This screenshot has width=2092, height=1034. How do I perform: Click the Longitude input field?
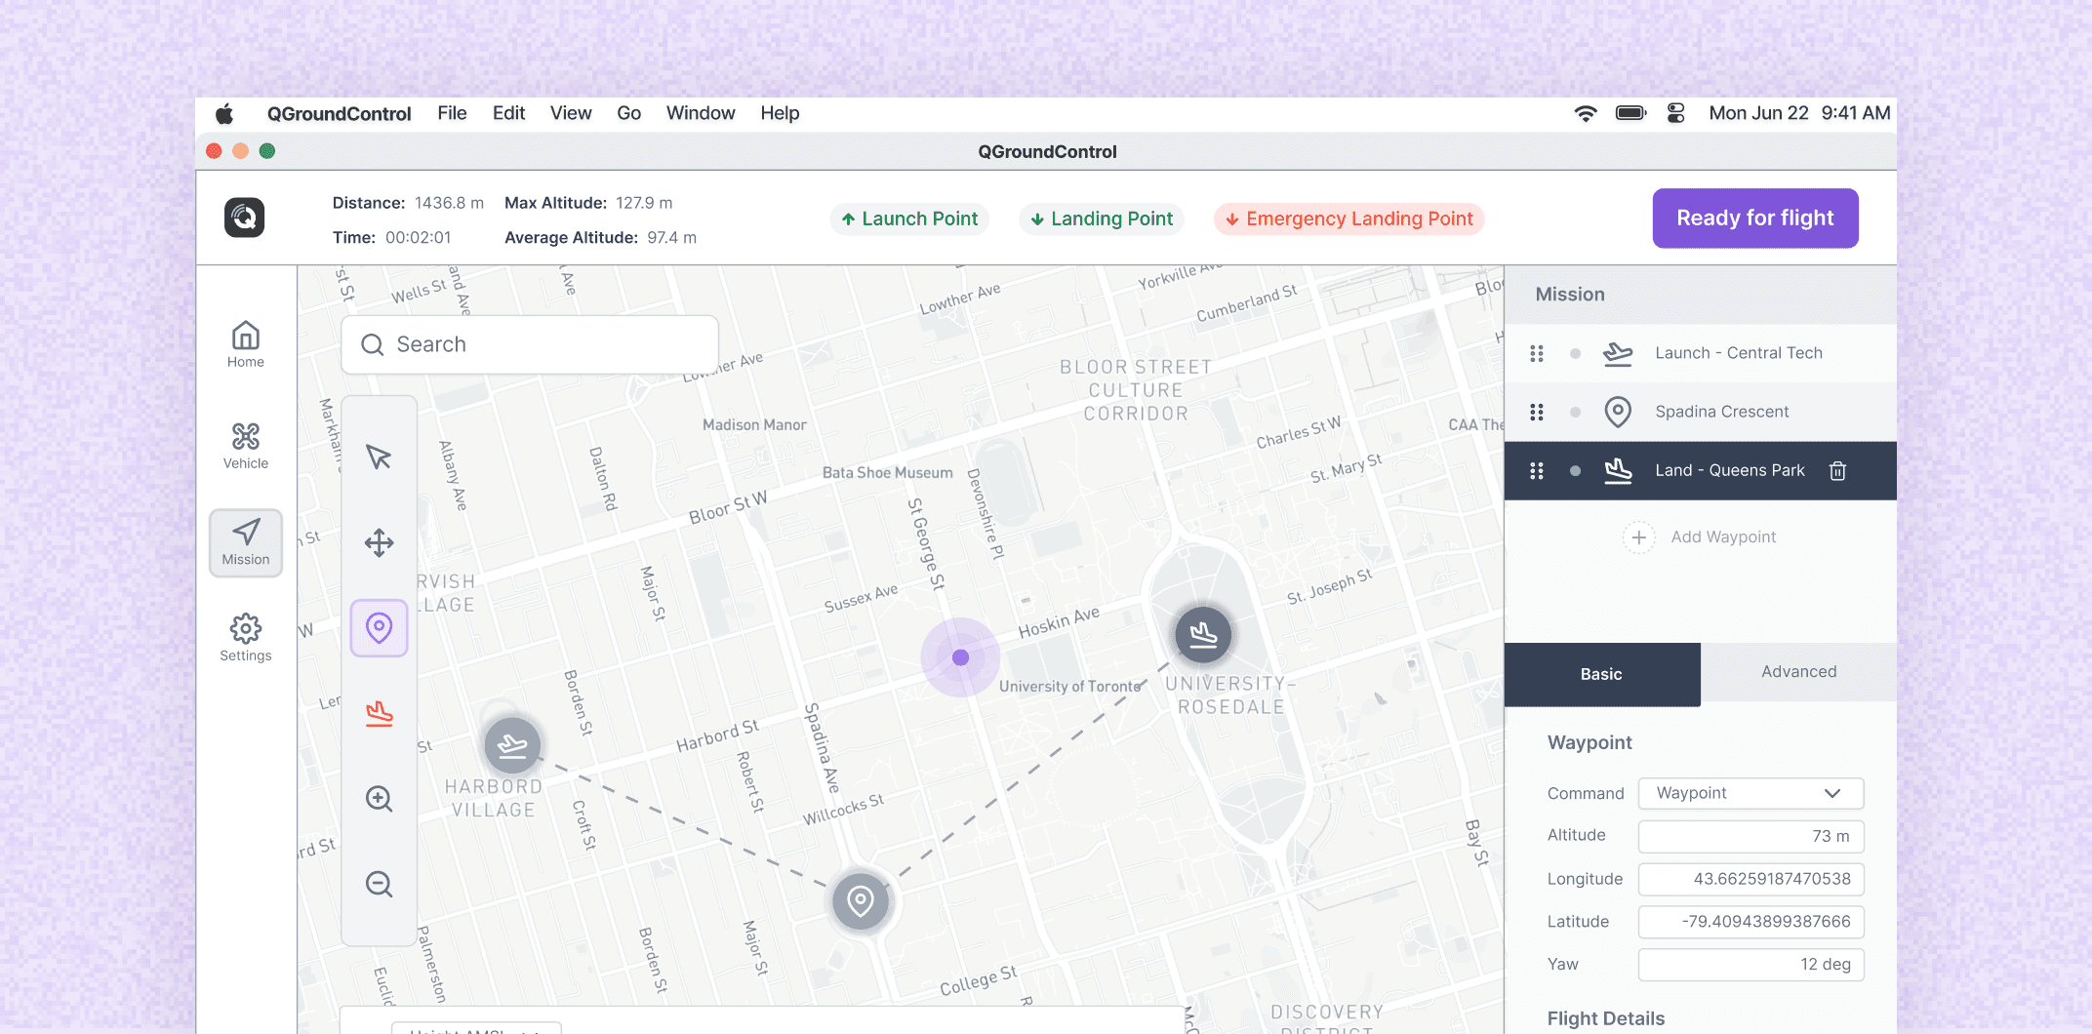(1750, 879)
